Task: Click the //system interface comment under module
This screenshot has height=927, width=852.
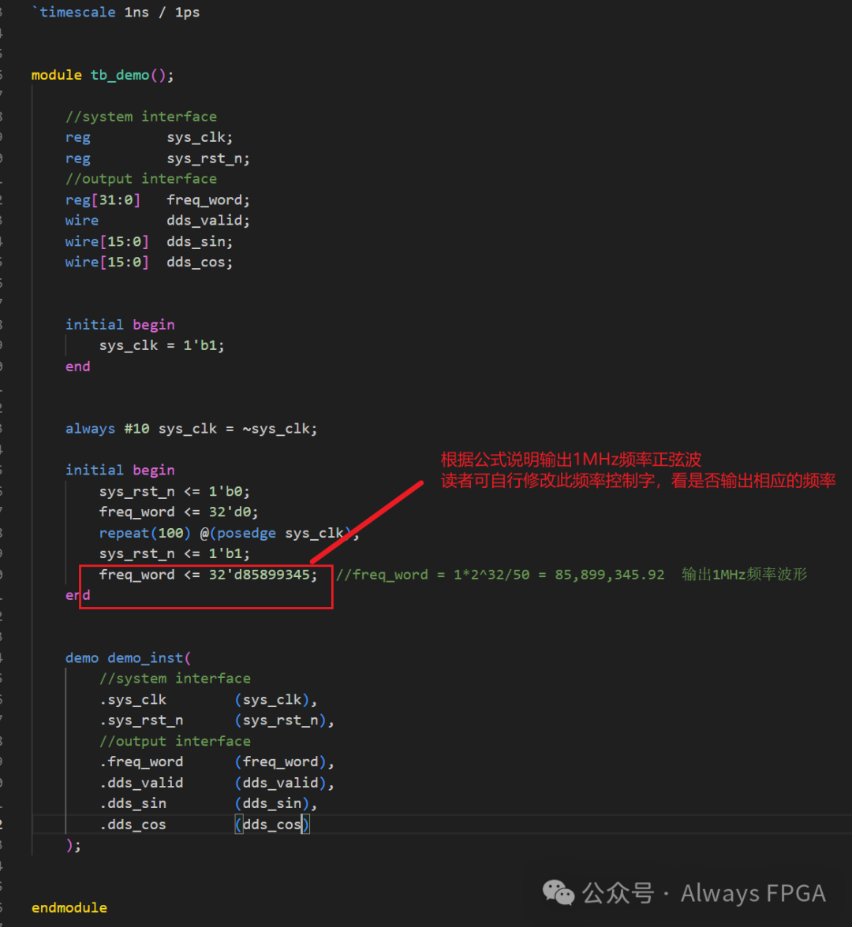Action: (140, 117)
